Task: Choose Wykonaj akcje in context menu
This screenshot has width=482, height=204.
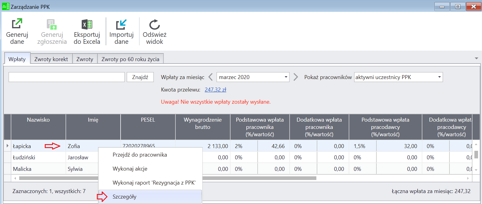Action: pyautogui.click(x=150, y=169)
